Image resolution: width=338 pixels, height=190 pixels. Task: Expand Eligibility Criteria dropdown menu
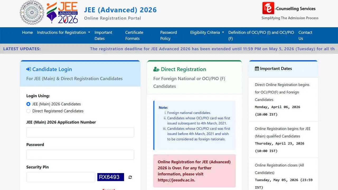(207, 32)
